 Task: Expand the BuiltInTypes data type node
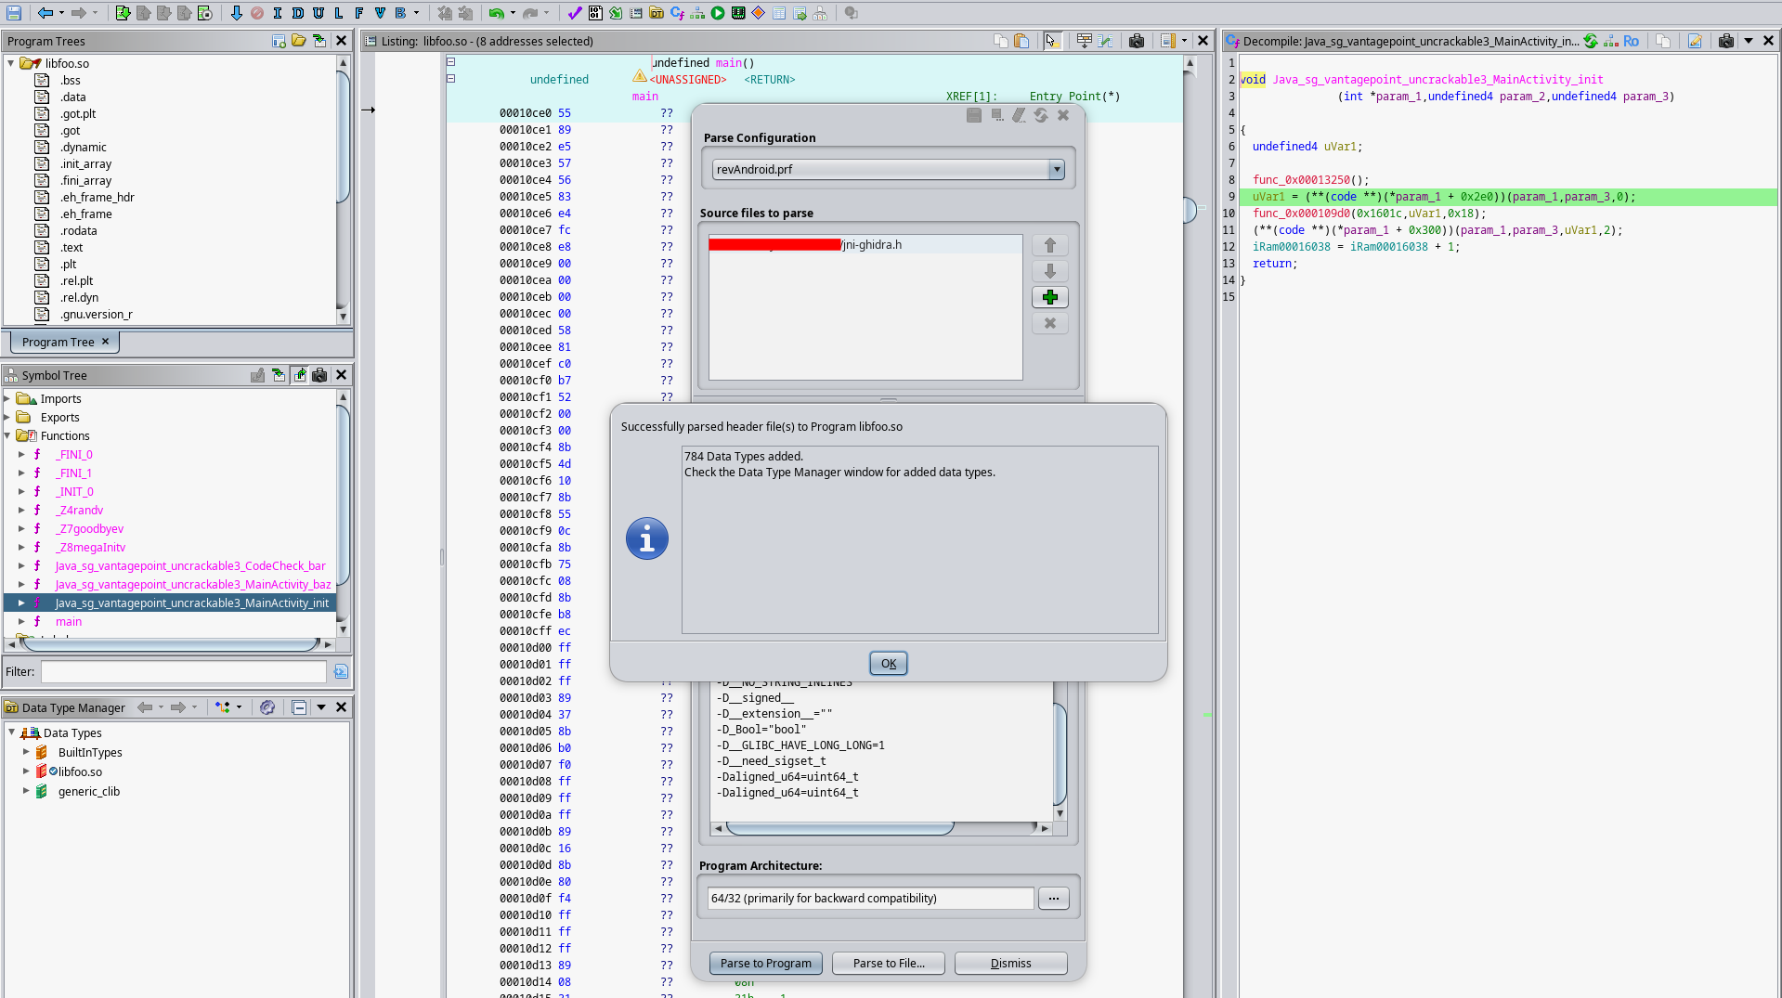(x=26, y=752)
